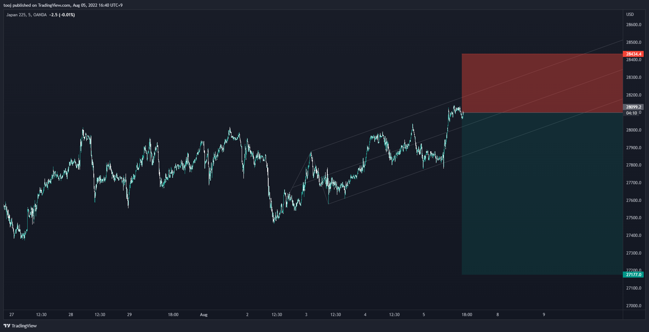This screenshot has height=332, width=649.
Task: Click the 29 date label on time axis
Action: click(x=130, y=315)
